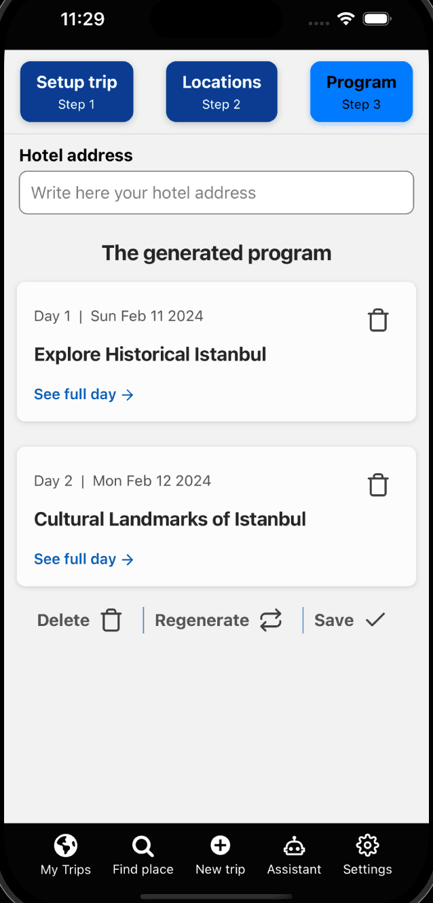Viewport: 433px width, 903px height.
Task: Select the Program Step 3 tab
Action: [x=361, y=92]
